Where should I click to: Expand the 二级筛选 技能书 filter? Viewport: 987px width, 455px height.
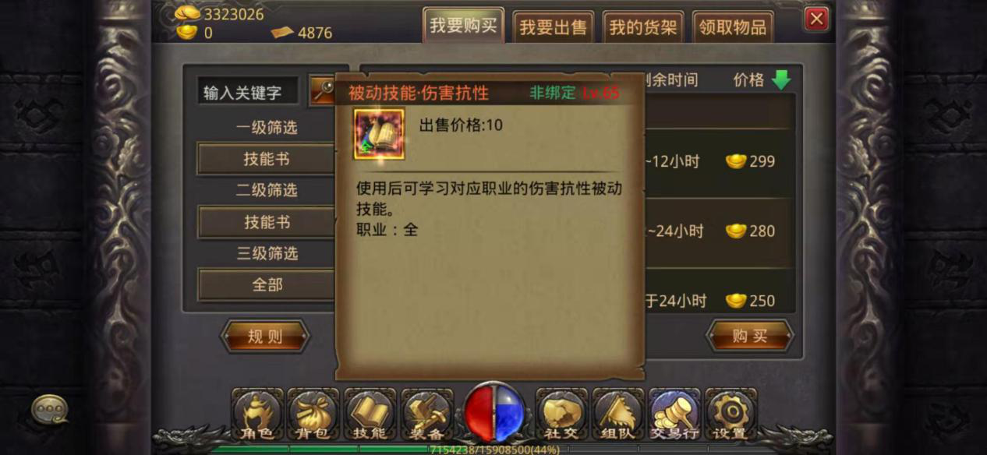click(x=267, y=222)
